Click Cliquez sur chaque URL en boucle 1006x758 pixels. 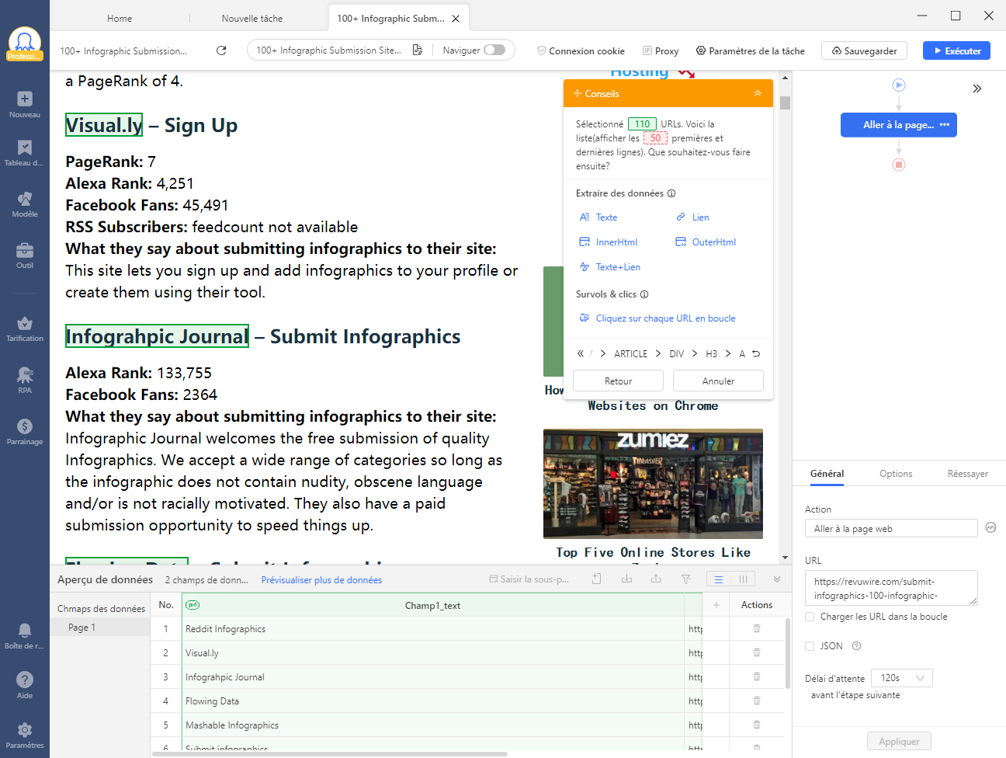point(657,318)
